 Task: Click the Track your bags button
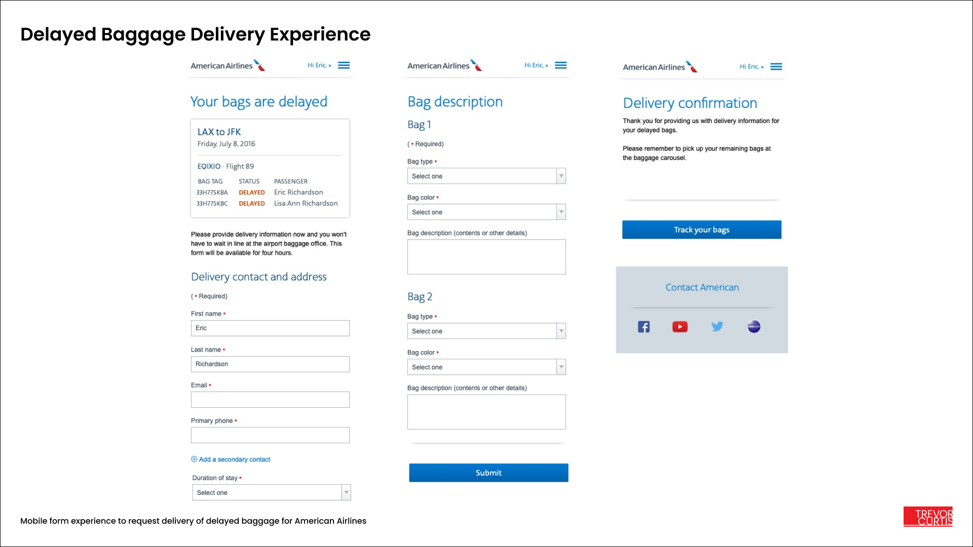point(701,230)
